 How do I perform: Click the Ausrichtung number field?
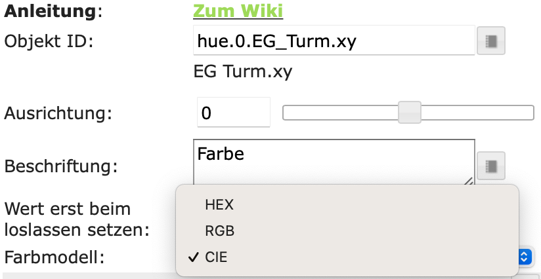coord(233,113)
